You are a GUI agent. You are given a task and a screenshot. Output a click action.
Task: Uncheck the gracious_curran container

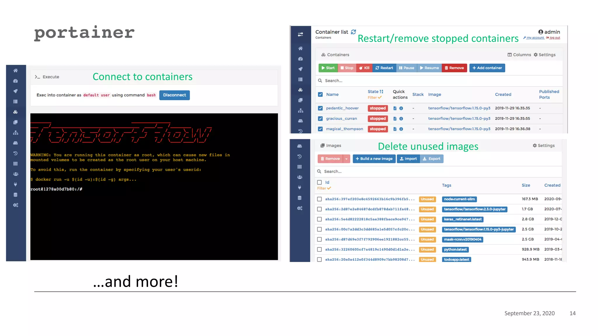coord(320,119)
